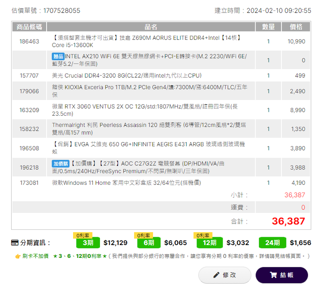
Task: Click the price 1,350
Action: point(298,129)
